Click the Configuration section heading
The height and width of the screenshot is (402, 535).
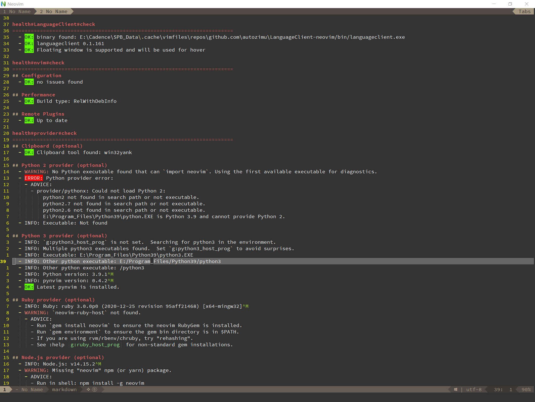[x=41, y=75]
